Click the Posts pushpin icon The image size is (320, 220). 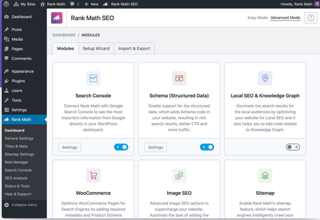click(7, 29)
